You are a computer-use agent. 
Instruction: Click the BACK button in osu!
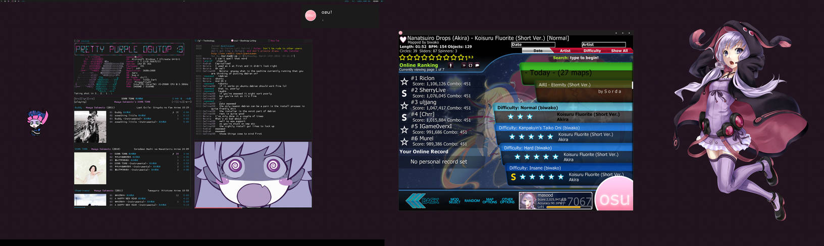(423, 201)
